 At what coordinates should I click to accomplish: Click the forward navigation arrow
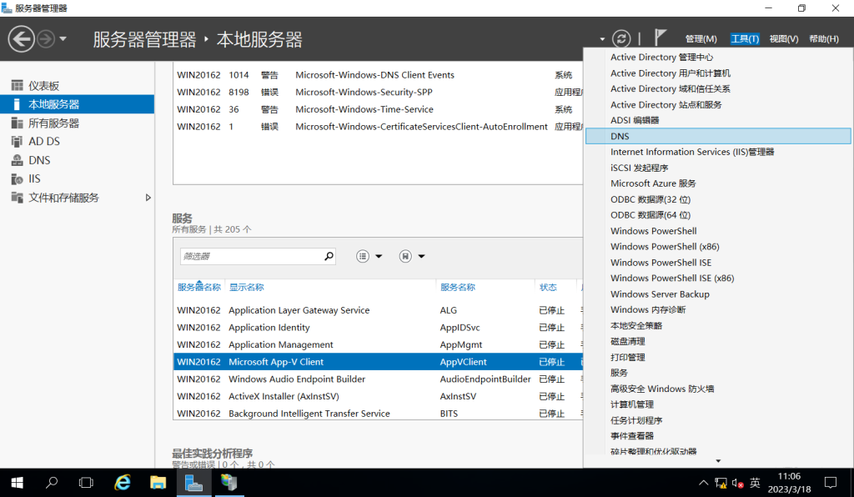pos(47,39)
